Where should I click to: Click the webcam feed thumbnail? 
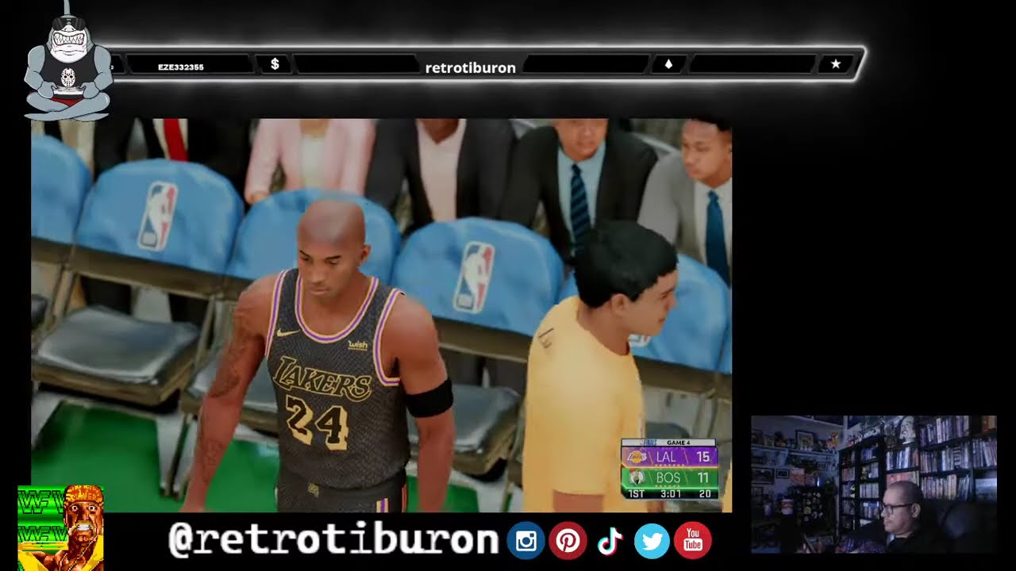pos(873,484)
